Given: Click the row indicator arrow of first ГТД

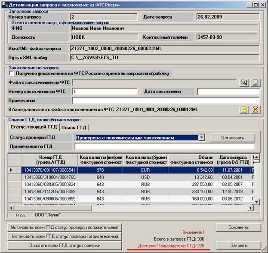Looking at the screenshot, I should pyautogui.click(x=12, y=170).
